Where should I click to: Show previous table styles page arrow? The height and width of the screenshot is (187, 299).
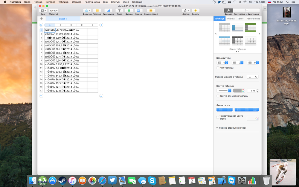(216, 34)
